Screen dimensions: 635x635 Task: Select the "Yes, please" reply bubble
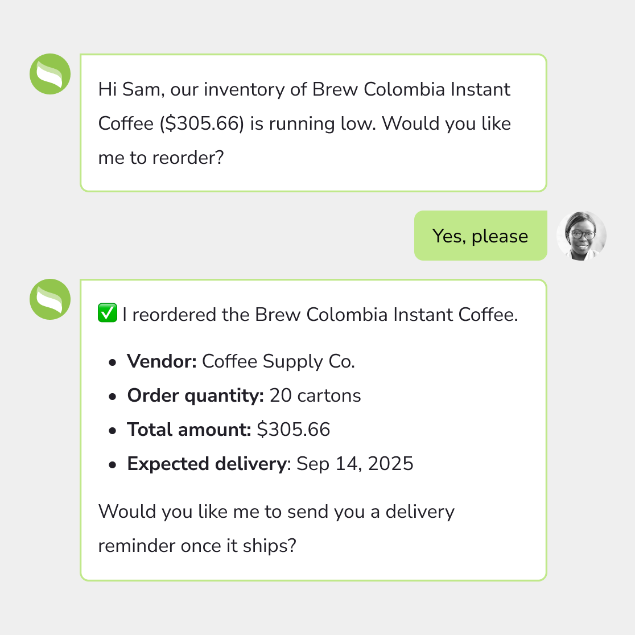click(x=480, y=236)
